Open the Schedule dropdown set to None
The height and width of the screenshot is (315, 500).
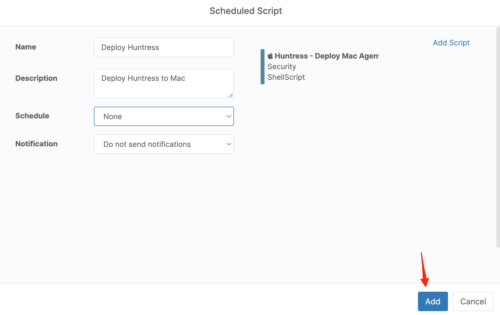(x=164, y=116)
